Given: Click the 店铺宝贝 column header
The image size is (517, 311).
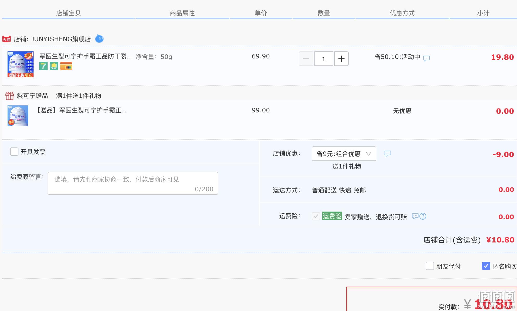Looking at the screenshot, I should coord(68,13).
